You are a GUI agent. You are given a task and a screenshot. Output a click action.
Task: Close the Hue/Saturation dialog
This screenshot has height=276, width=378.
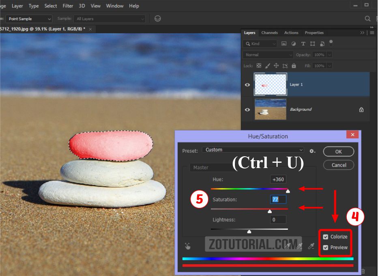pos(352,135)
